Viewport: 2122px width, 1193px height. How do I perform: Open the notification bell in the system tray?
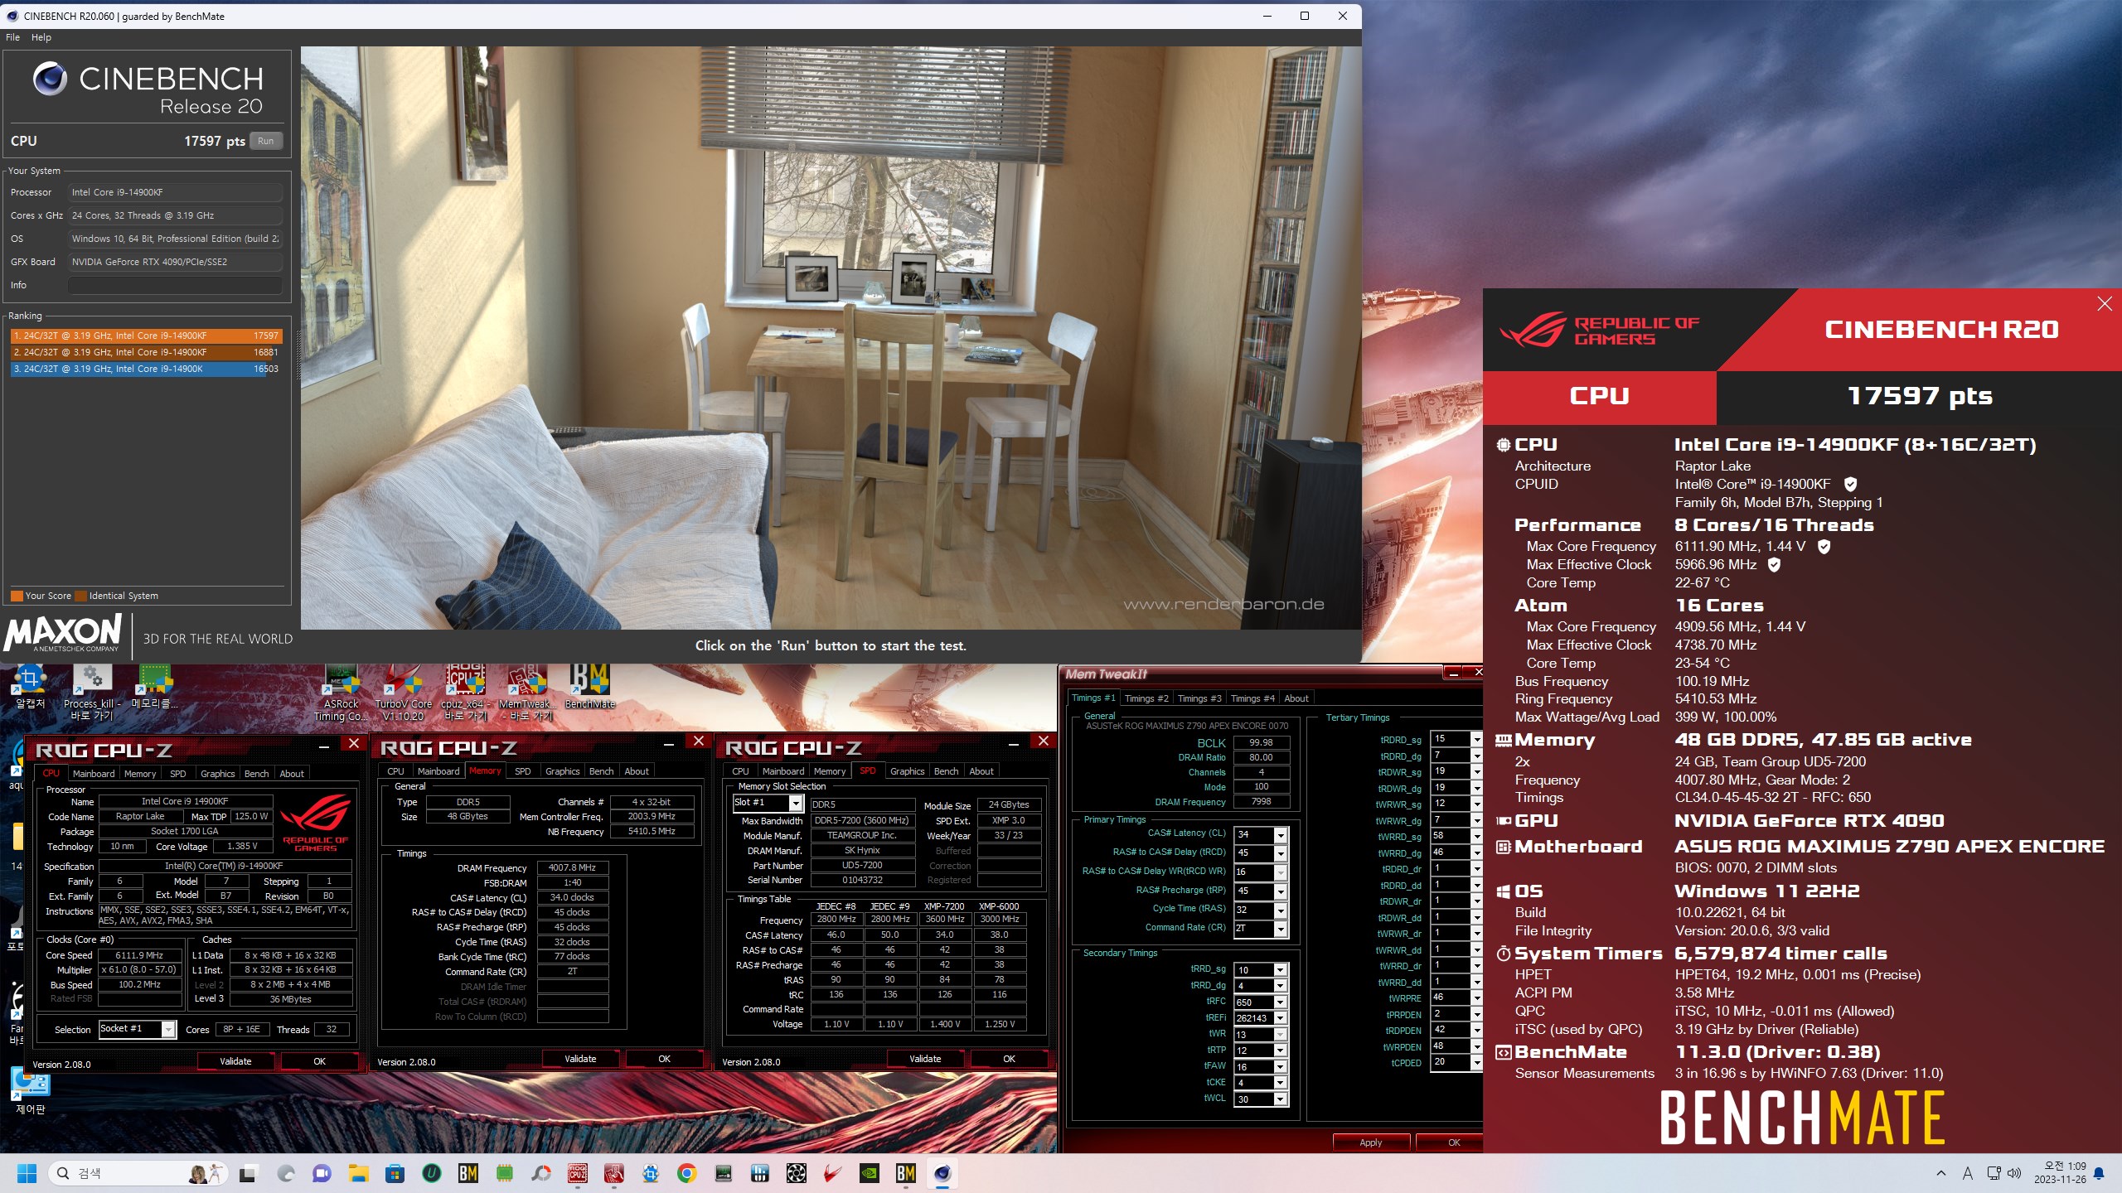click(2099, 1173)
